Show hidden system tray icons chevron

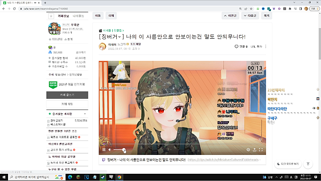[276, 177]
